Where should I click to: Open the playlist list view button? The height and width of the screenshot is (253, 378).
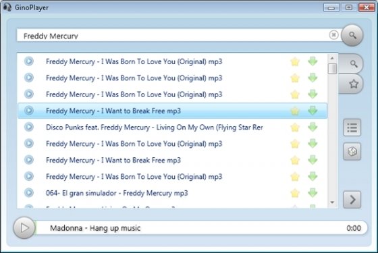pos(352,128)
